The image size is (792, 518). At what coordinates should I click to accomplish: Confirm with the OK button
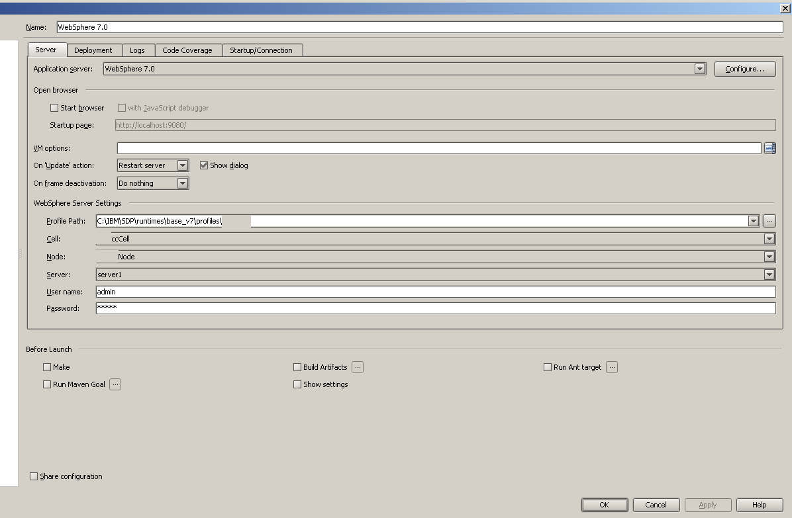605,505
